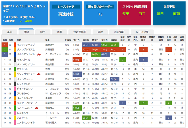Click the レースキャラ panel header
This screenshot has width=188, height=128.
(x=66, y=7)
